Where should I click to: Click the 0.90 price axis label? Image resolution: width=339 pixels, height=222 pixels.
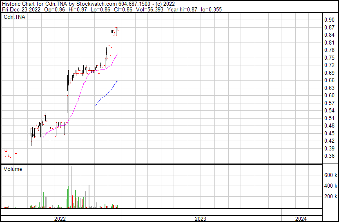[x=329, y=20]
